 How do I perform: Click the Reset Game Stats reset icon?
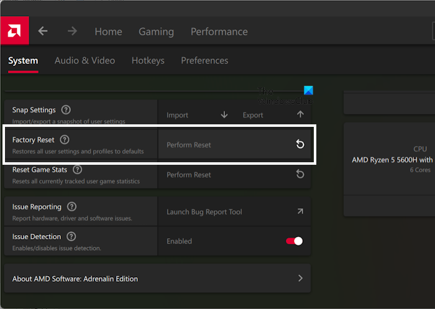click(x=300, y=175)
